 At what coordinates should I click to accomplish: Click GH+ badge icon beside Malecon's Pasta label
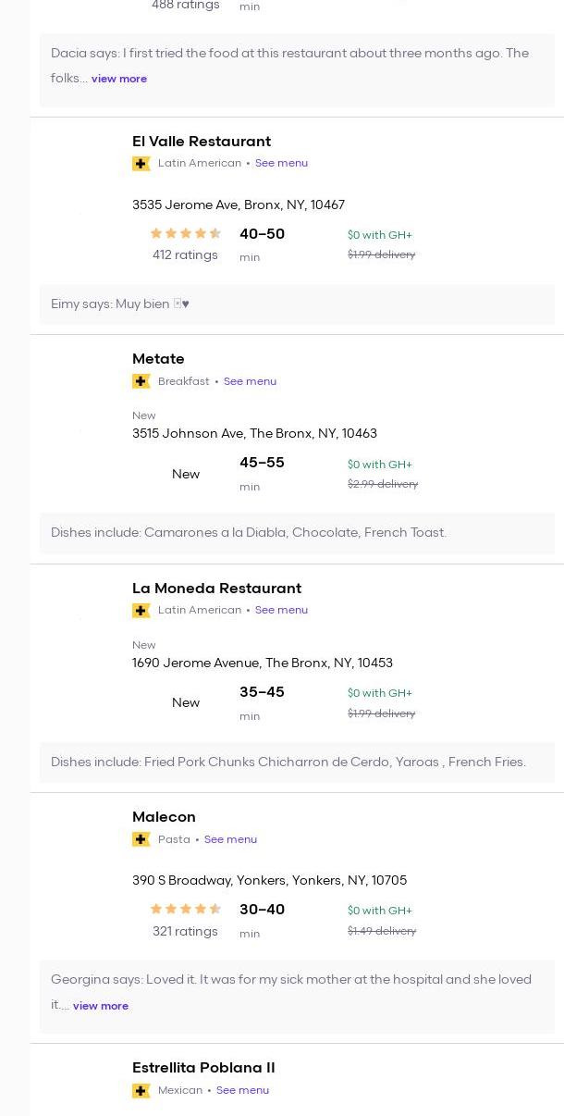click(x=141, y=839)
